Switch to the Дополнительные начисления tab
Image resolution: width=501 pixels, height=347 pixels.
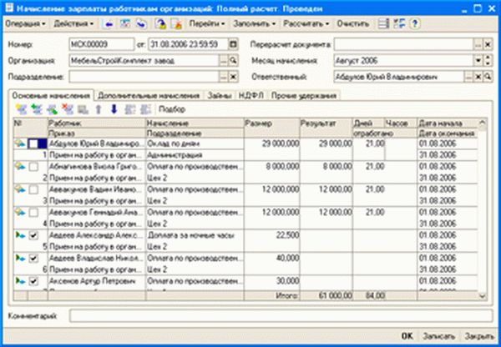pos(149,95)
